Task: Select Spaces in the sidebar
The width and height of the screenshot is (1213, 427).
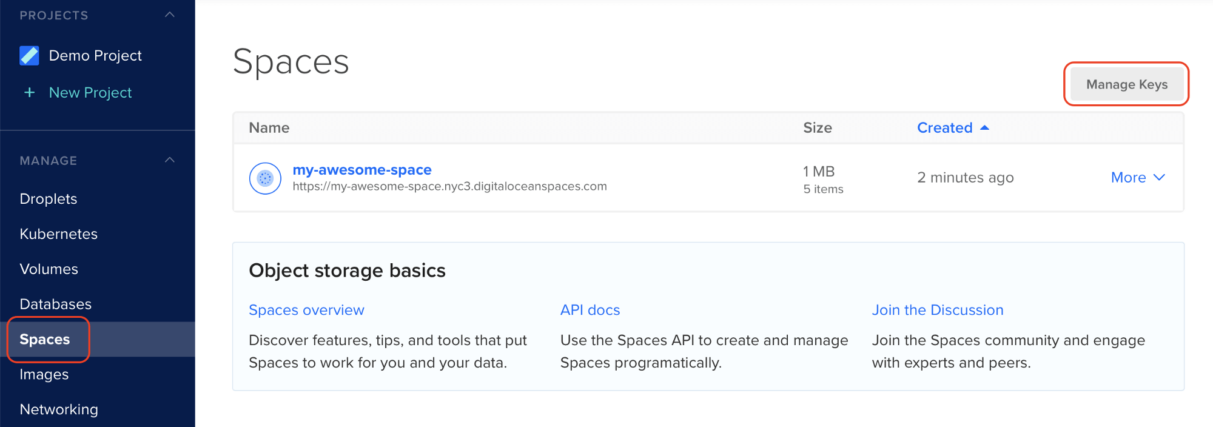Action: [x=45, y=340]
